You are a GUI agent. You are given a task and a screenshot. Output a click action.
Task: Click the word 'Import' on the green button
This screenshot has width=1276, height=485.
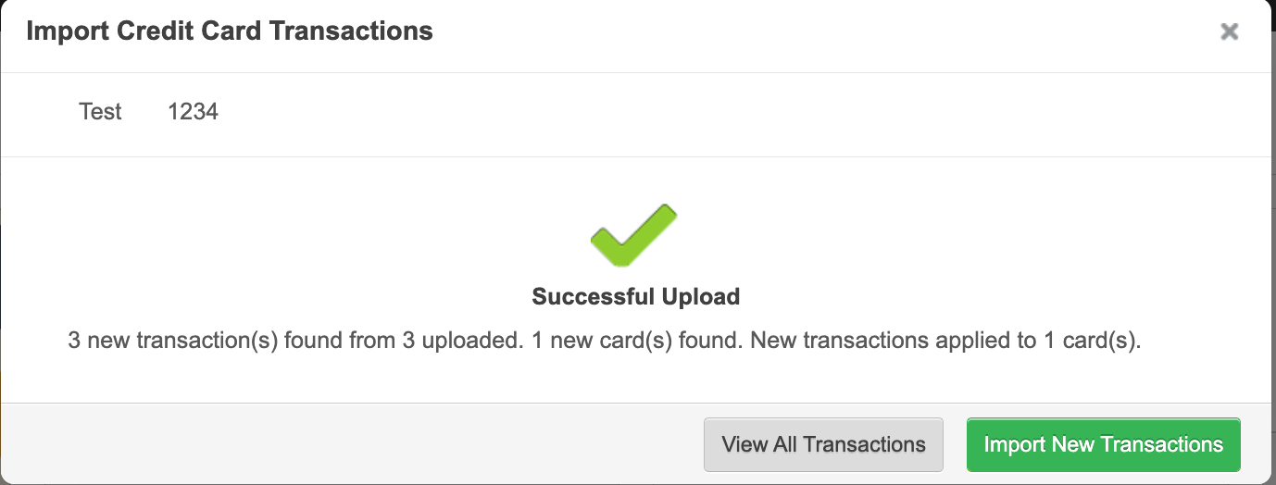(x=1015, y=444)
